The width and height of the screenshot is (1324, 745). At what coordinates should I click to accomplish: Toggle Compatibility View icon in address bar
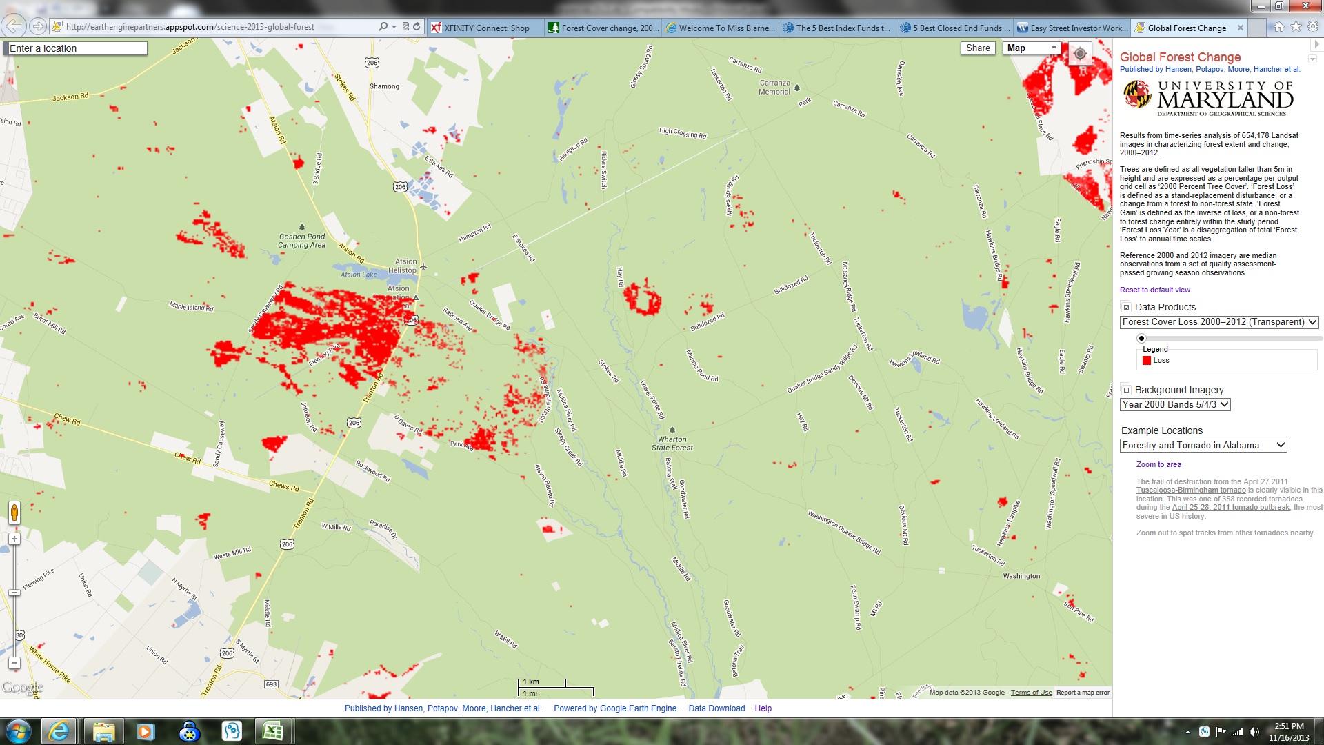(405, 27)
